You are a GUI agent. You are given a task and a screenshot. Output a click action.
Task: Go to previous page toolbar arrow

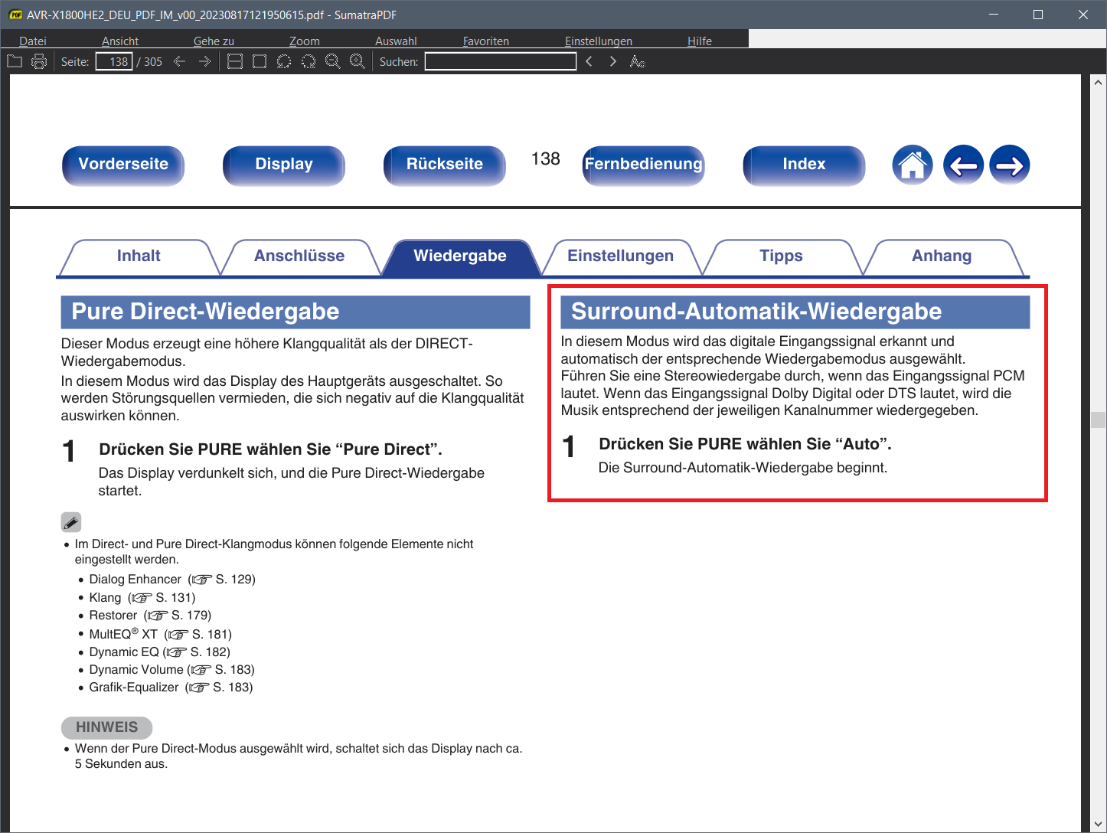[180, 61]
